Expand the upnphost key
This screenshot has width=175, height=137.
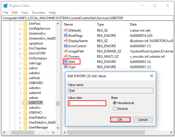(20, 44)
